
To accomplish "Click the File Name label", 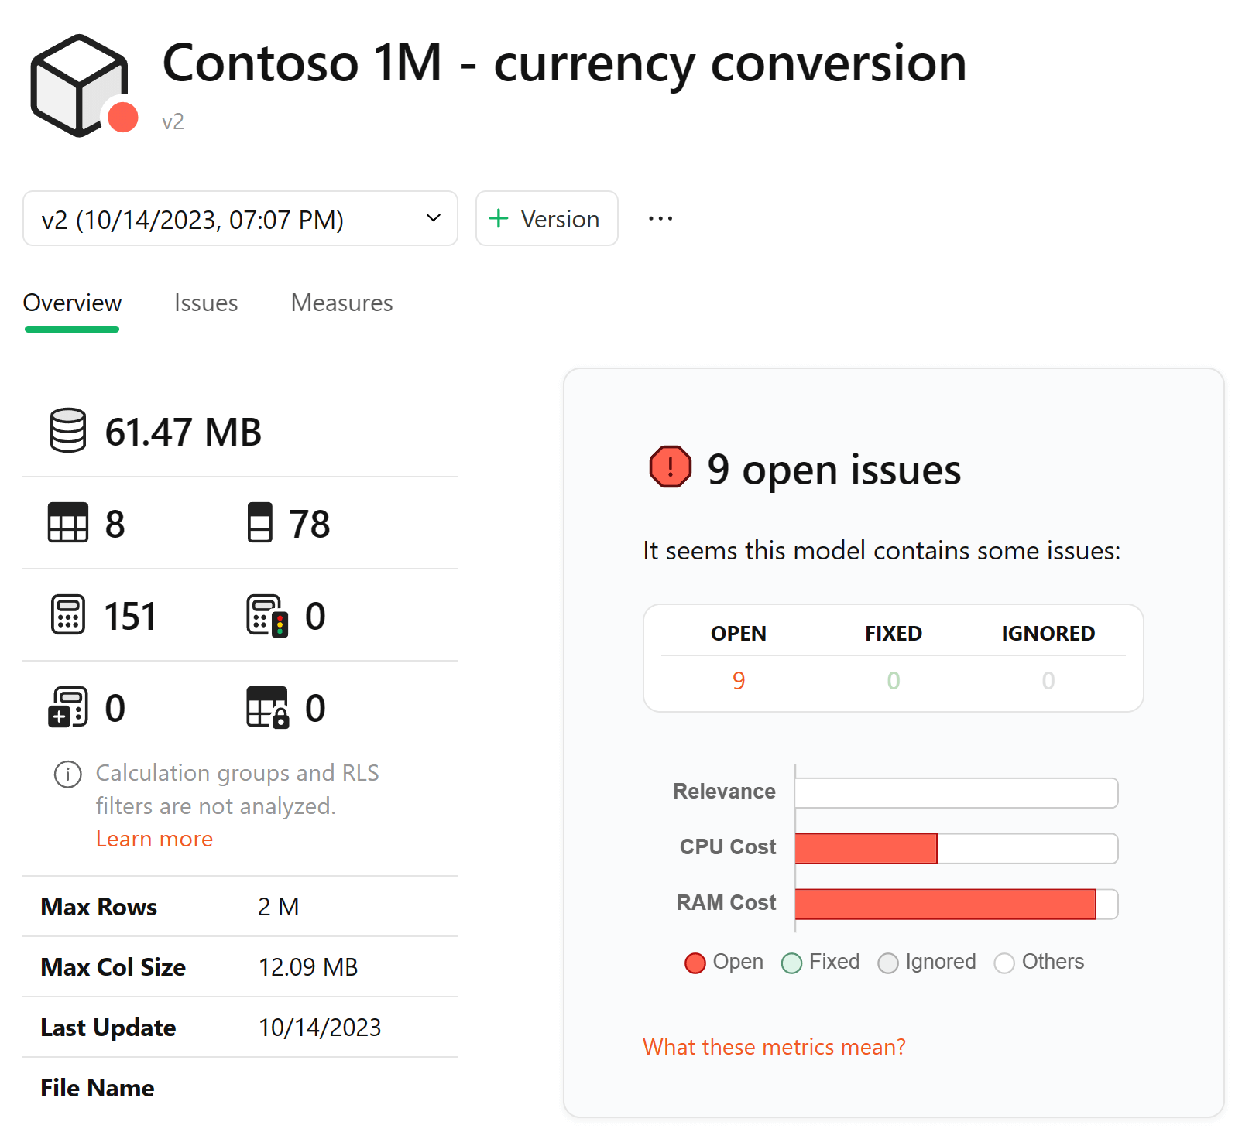I will pyautogui.click(x=98, y=1088).
